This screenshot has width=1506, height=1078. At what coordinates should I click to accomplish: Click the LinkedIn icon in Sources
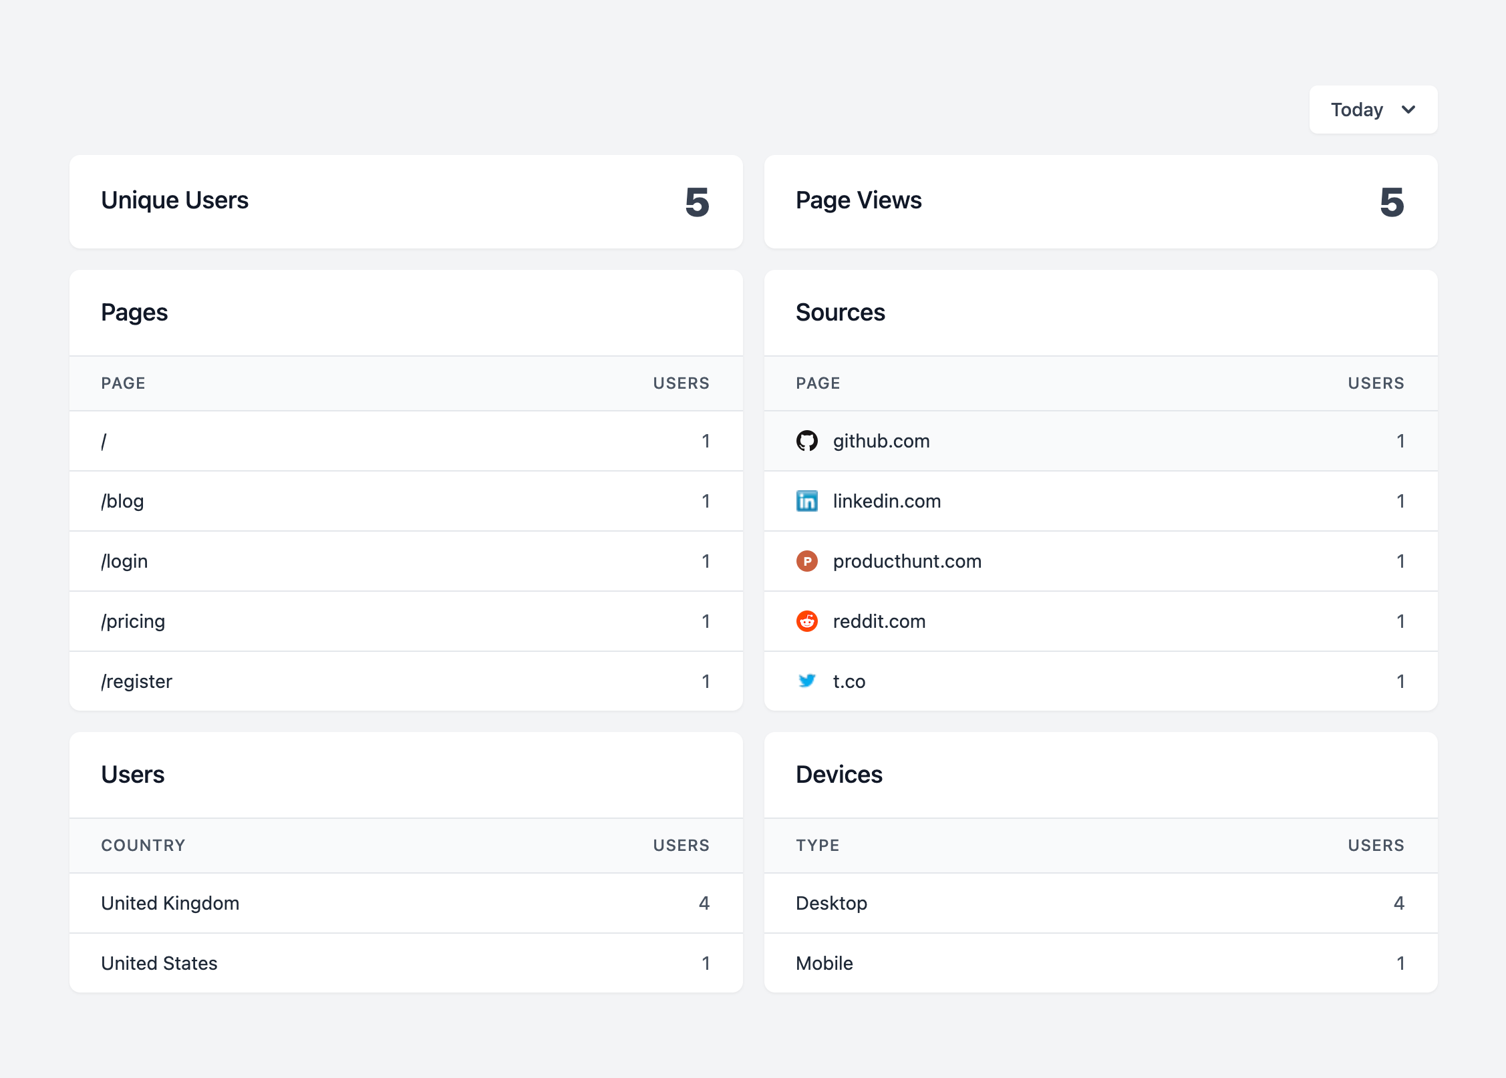click(808, 501)
